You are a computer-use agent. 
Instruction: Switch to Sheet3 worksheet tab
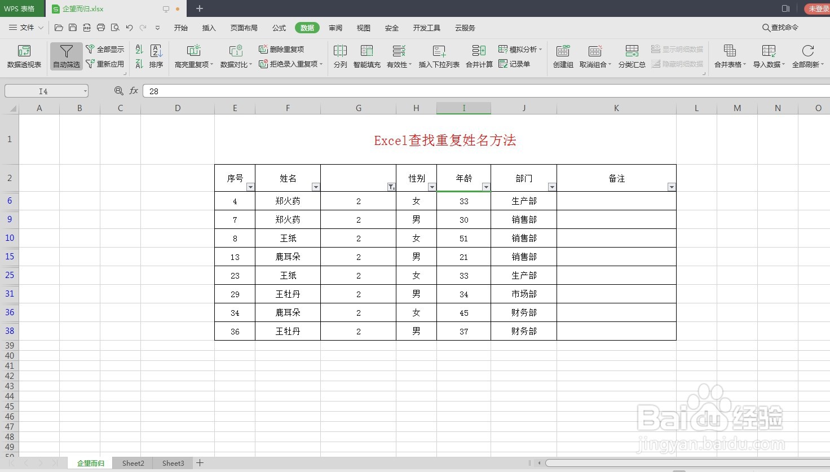(173, 463)
